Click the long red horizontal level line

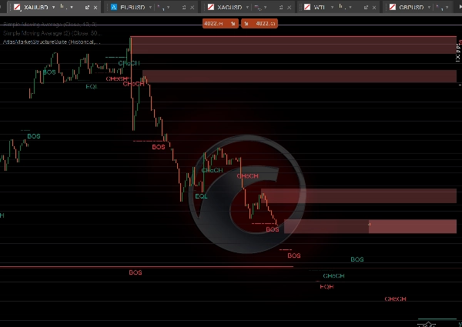coord(146,267)
